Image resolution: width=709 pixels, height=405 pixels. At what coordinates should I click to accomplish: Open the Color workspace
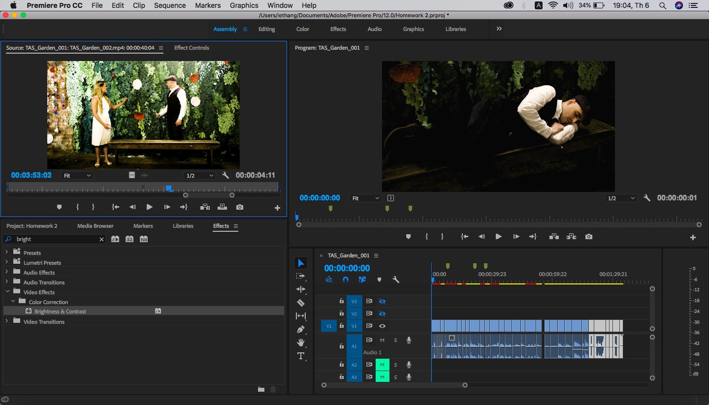(x=303, y=29)
